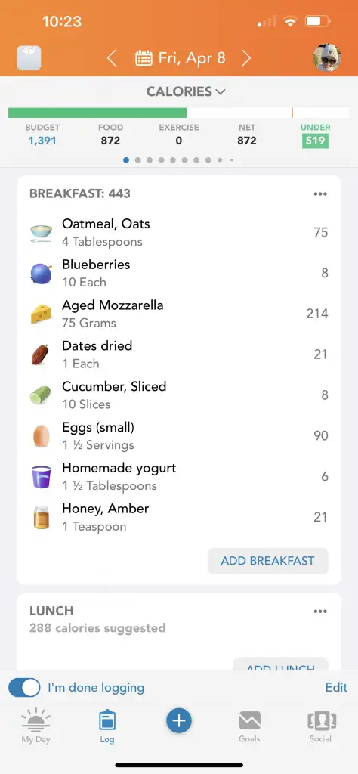Open the weight scale icon
The width and height of the screenshot is (358, 774).
[x=29, y=58]
